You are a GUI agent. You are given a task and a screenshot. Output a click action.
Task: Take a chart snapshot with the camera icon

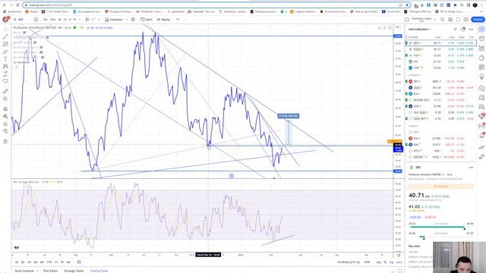coord(465,20)
